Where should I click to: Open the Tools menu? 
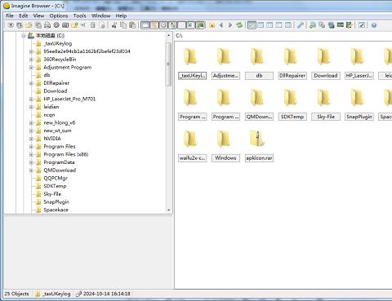point(79,15)
